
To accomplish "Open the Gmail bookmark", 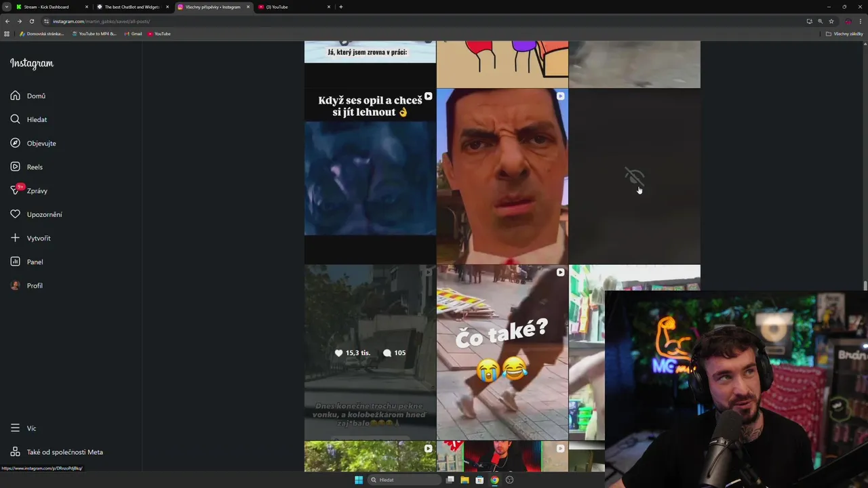I will tap(133, 34).
